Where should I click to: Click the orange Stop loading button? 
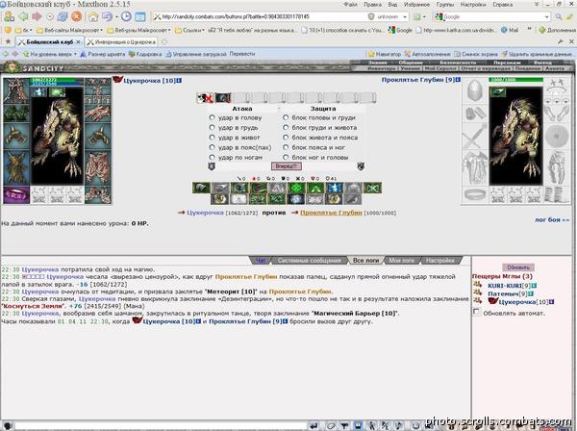[76, 16]
